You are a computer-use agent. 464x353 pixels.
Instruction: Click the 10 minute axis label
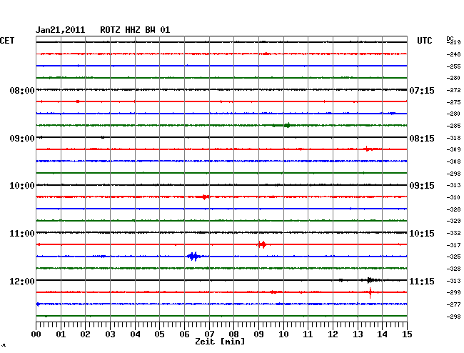[x=283, y=334]
